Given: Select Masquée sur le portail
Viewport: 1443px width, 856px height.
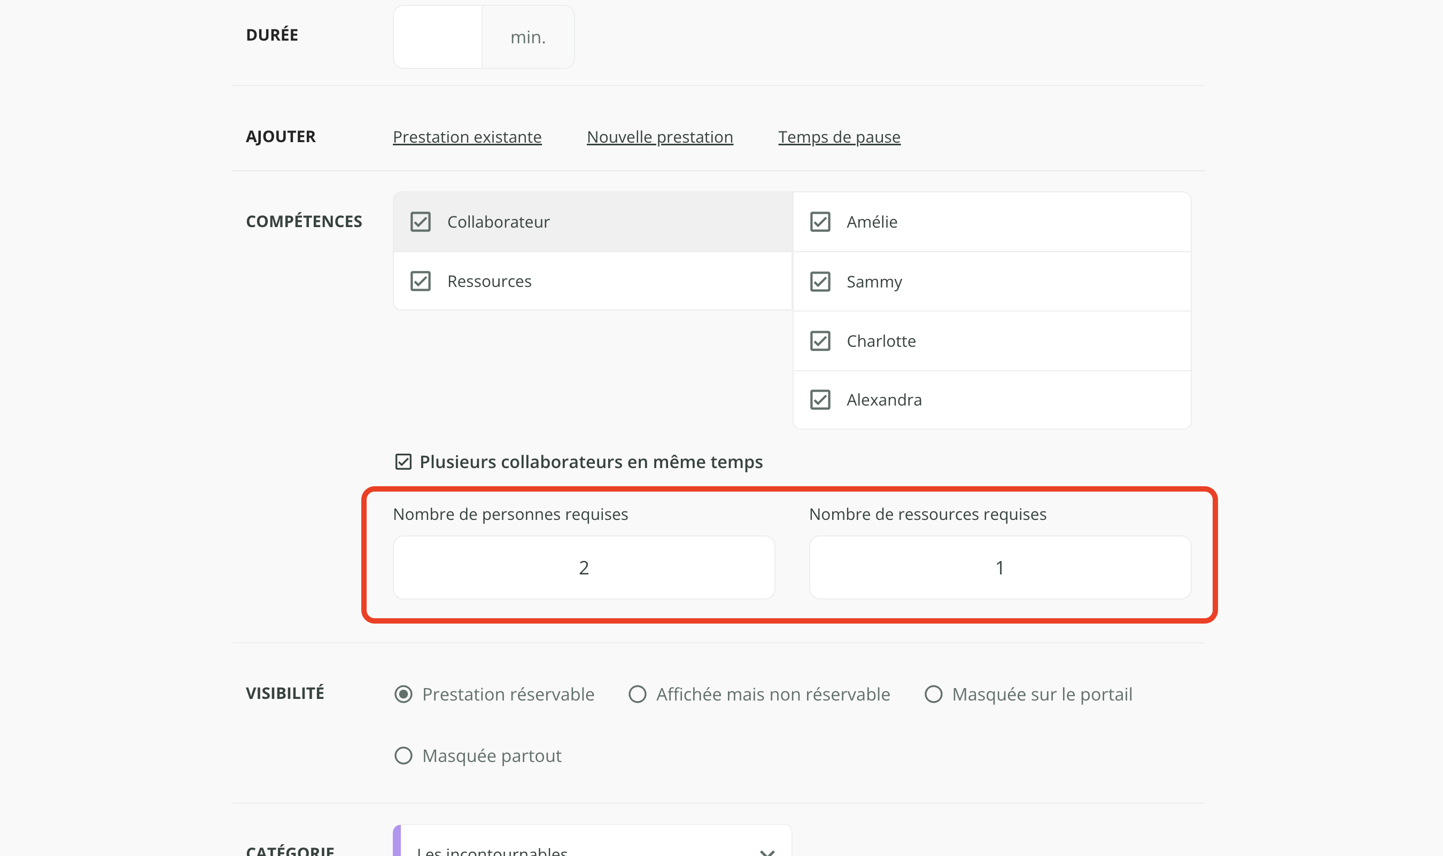Looking at the screenshot, I should [933, 694].
